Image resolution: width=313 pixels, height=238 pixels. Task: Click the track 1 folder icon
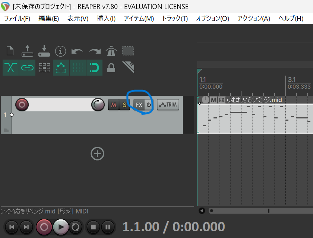(x=6, y=130)
